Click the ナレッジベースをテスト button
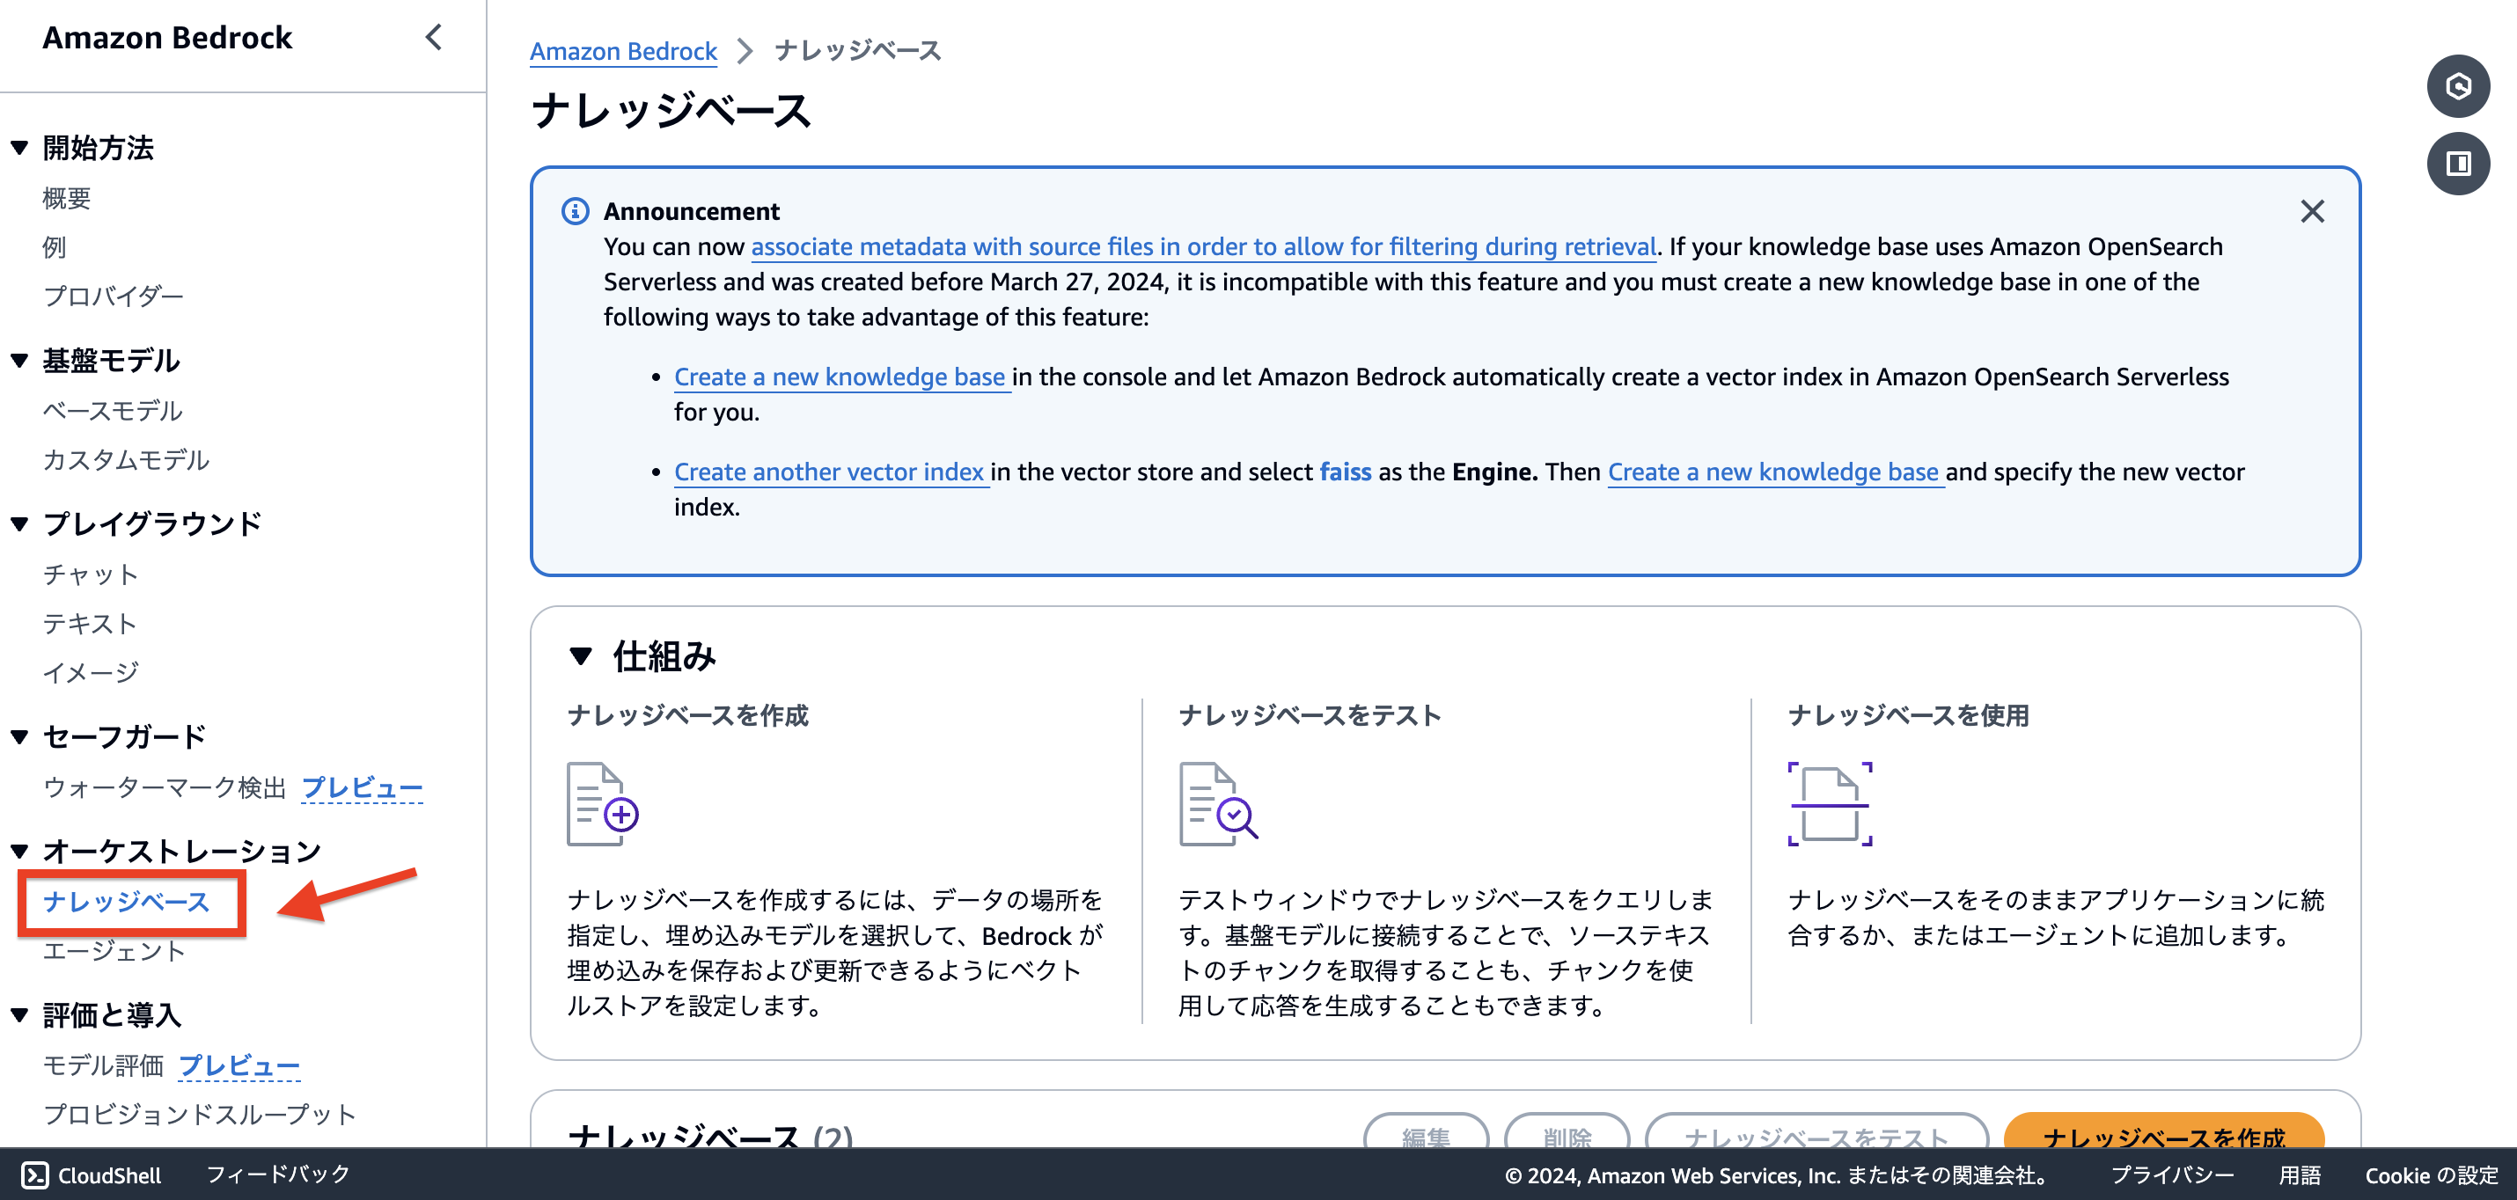The width and height of the screenshot is (2517, 1200). tap(1816, 1138)
